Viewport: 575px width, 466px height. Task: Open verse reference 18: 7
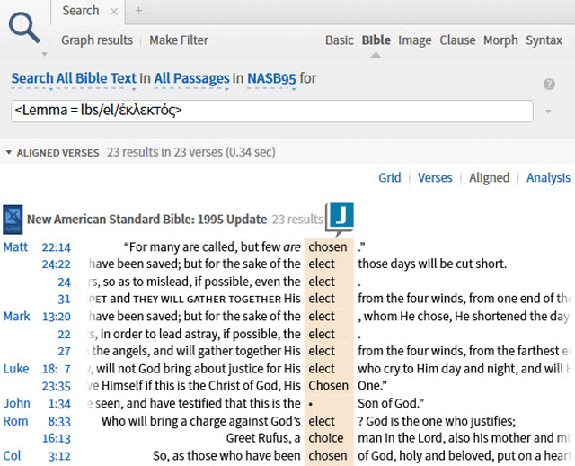click(56, 369)
